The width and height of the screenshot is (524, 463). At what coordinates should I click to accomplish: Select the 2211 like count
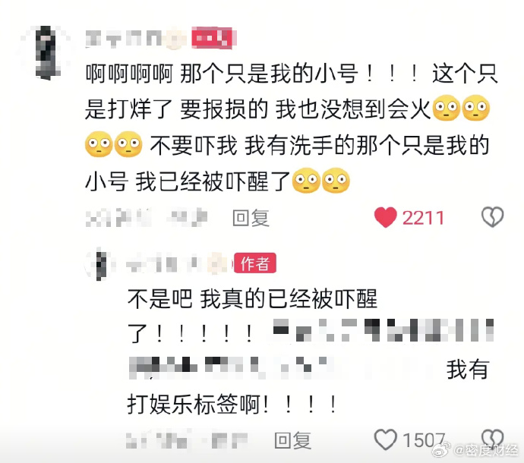click(x=423, y=218)
